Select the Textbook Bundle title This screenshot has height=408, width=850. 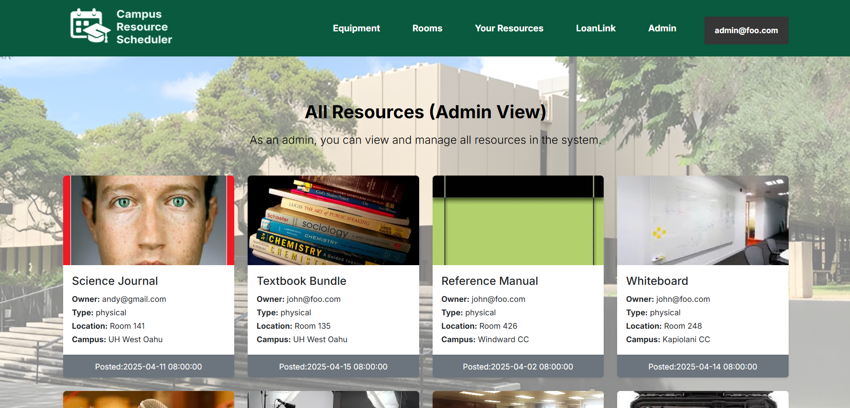pos(301,281)
